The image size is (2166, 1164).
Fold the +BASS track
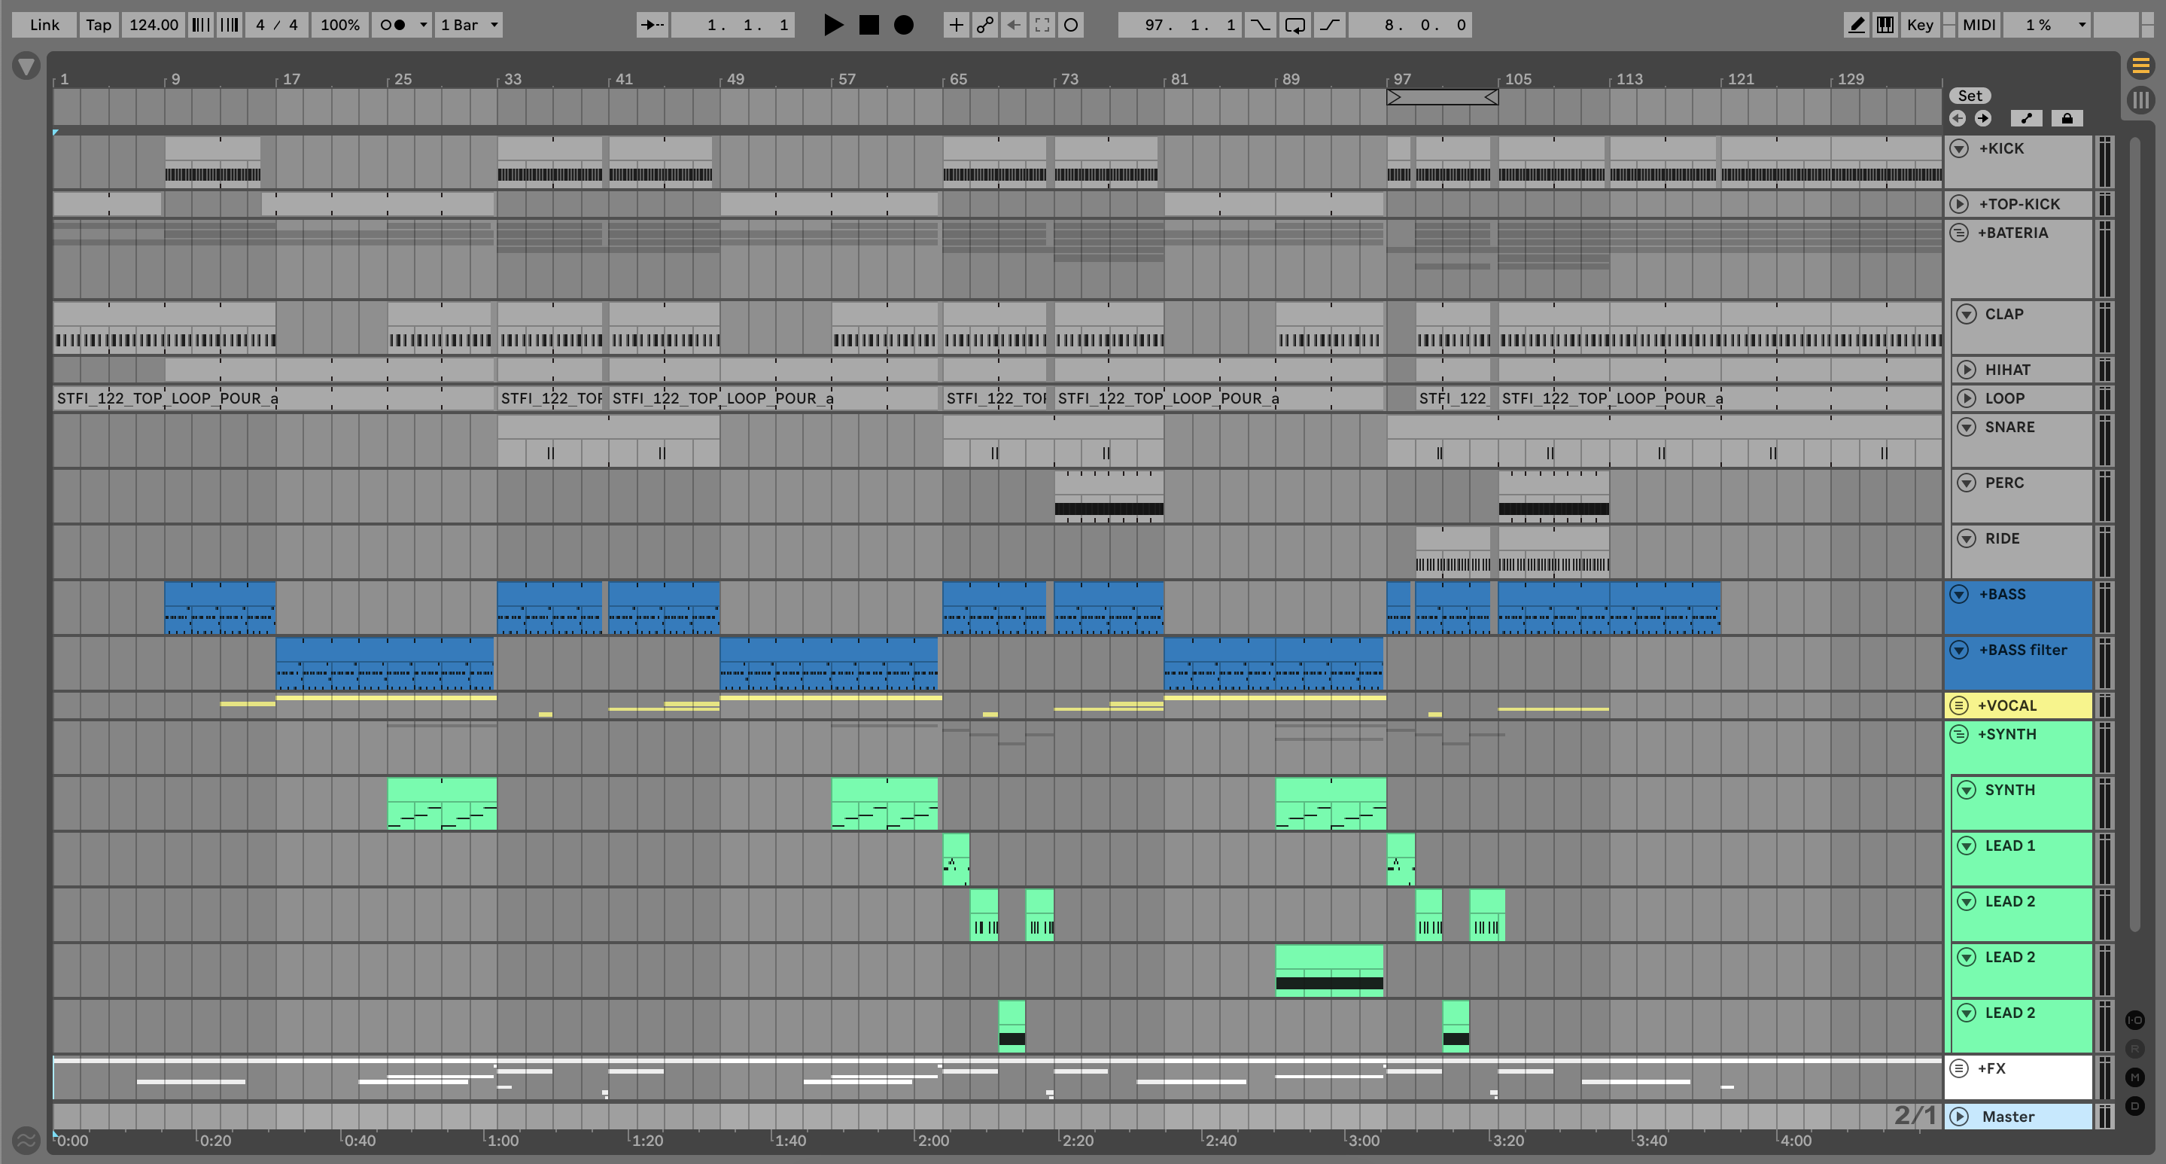(1959, 594)
